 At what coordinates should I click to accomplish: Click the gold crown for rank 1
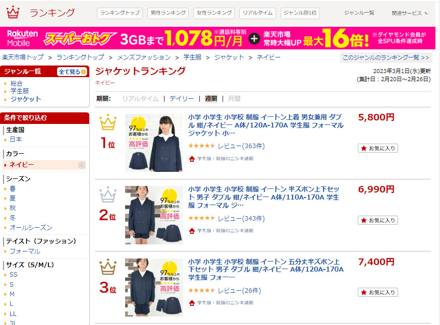pos(108,122)
